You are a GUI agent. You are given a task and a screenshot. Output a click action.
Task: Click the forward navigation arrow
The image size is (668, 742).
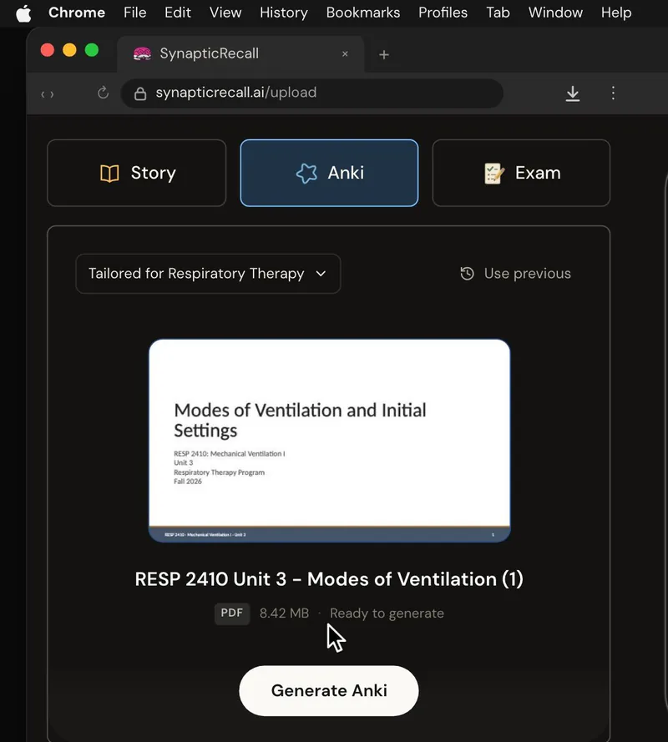(x=52, y=94)
